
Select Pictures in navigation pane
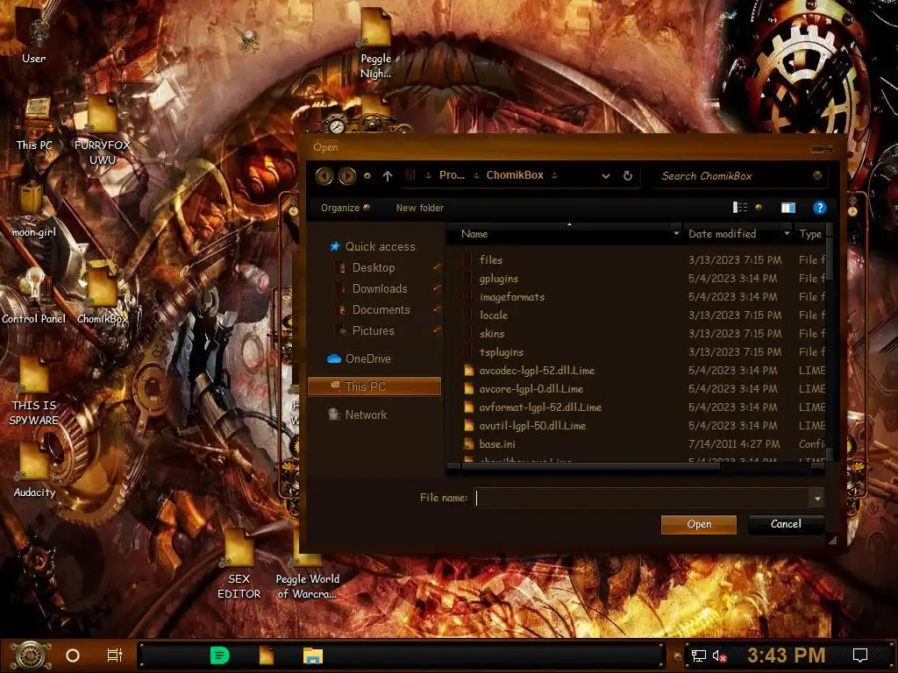click(373, 330)
